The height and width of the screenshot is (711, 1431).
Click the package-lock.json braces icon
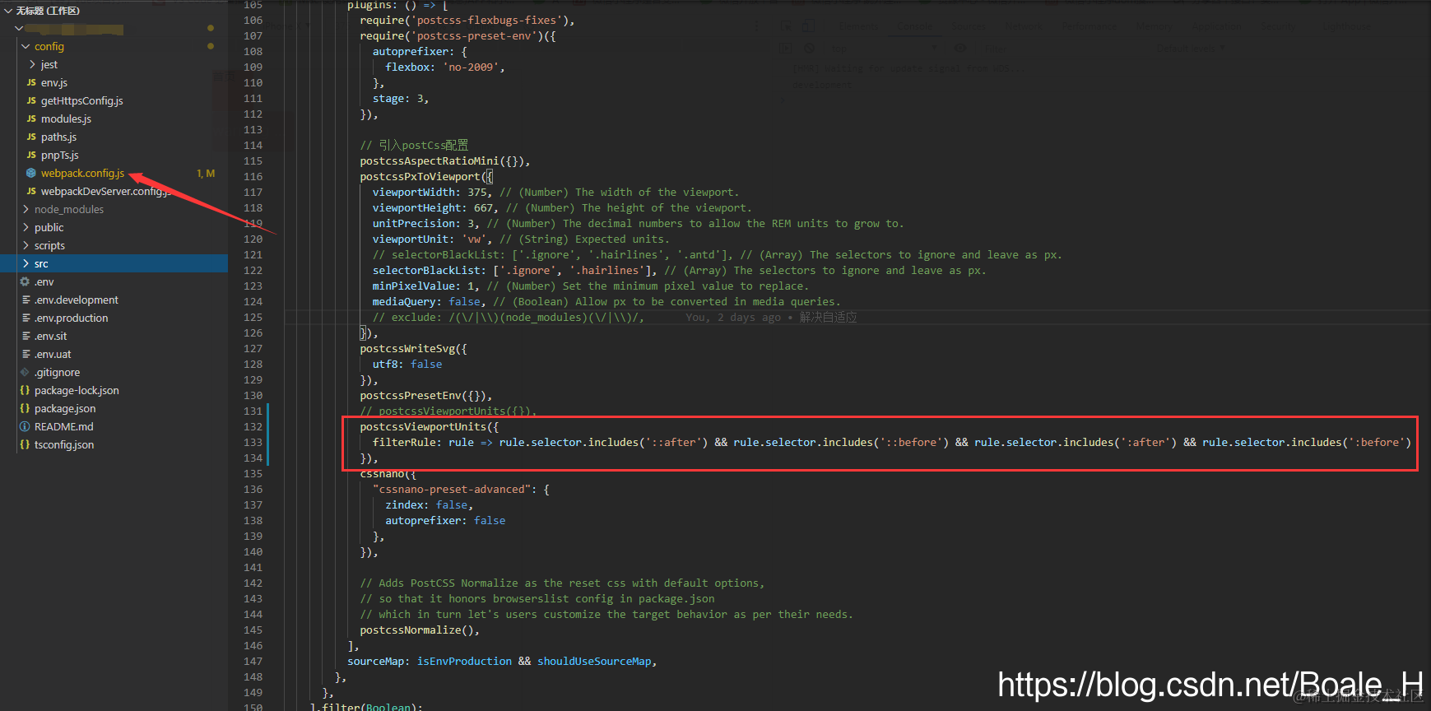[25, 390]
